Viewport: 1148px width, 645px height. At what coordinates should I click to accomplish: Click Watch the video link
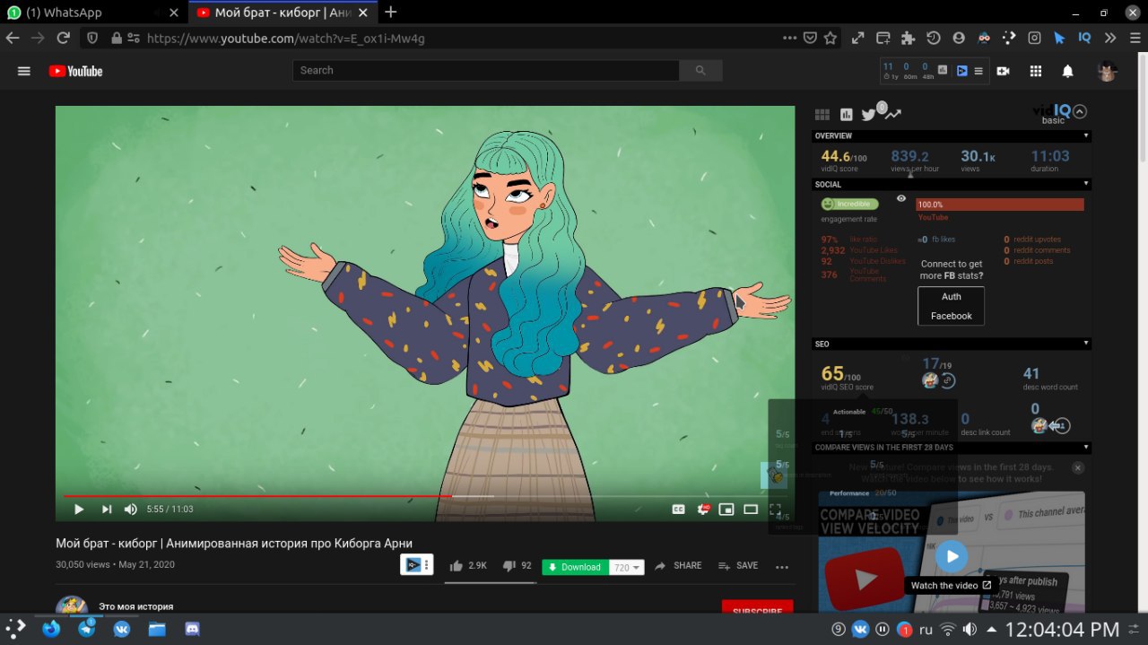point(951,586)
